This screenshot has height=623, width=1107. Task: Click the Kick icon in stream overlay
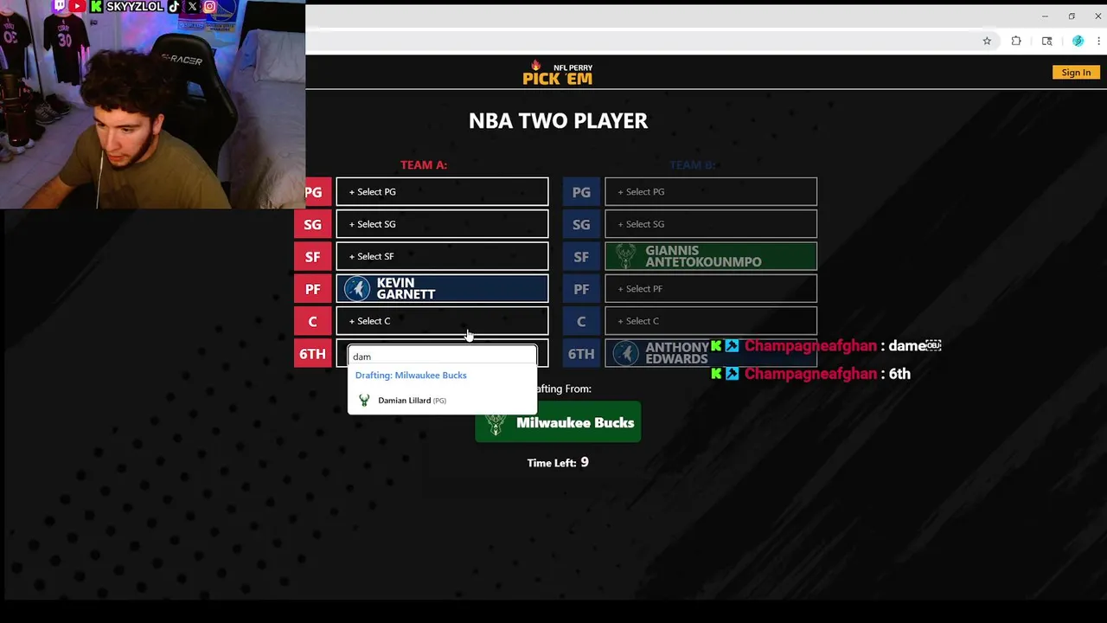[97, 6]
